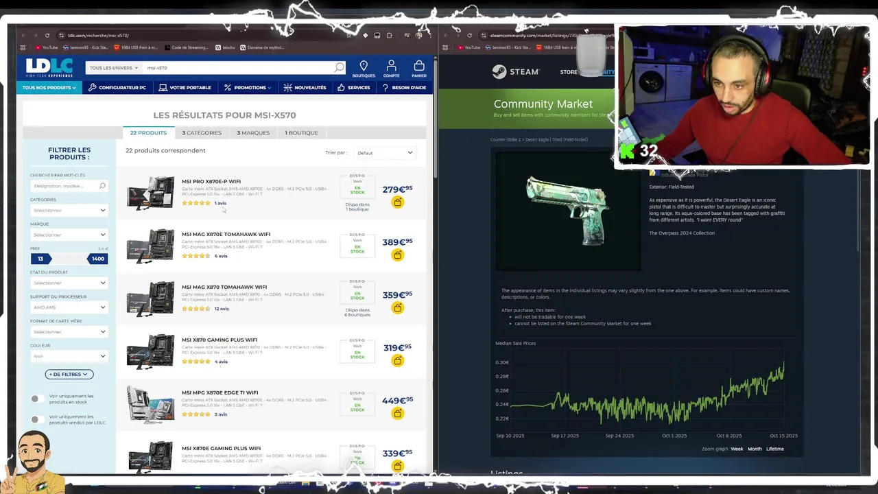
Task: Select Month zoom on Steam price graph
Action: pyautogui.click(x=755, y=449)
